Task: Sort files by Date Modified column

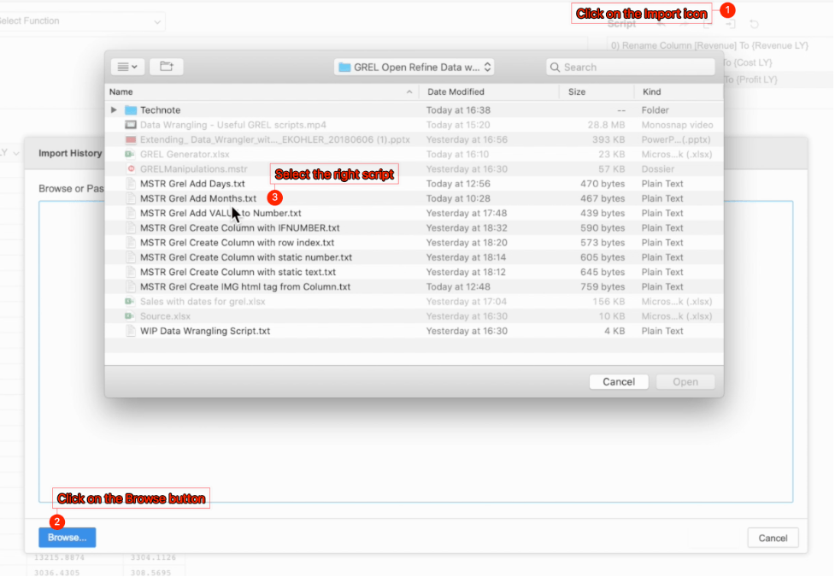Action: click(x=491, y=91)
